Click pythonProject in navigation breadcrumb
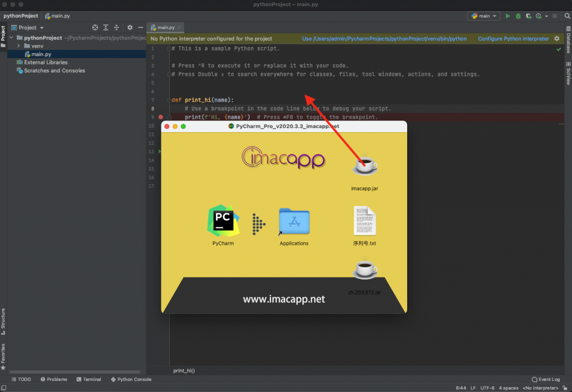This screenshot has height=392, width=572. coord(21,16)
